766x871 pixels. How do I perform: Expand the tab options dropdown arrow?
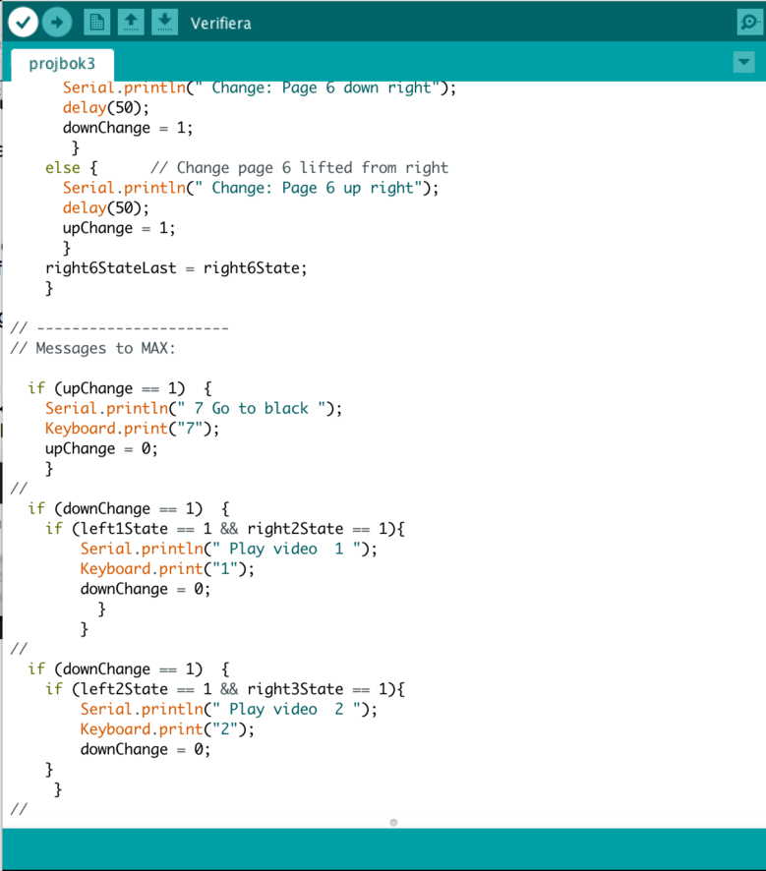coord(743,63)
